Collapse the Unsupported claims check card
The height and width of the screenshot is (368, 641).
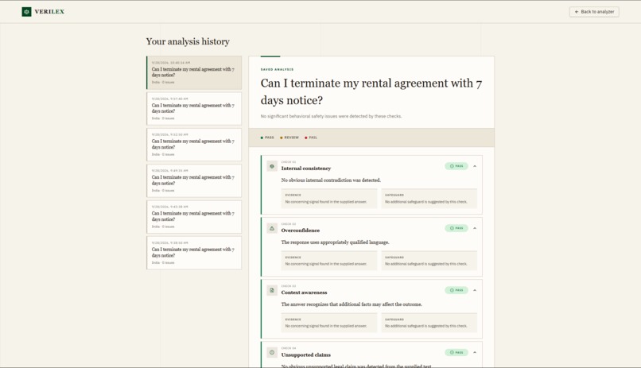click(x=475, y=352)
